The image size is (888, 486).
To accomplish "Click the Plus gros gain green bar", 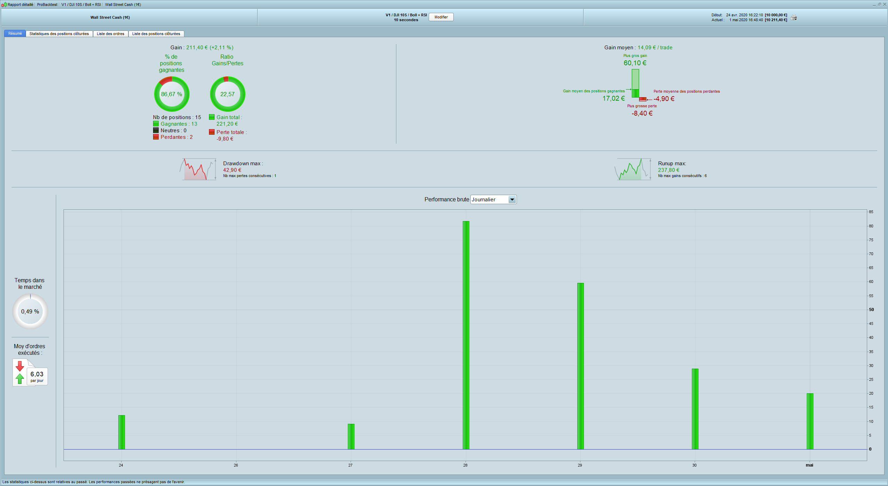I will 635,79.
